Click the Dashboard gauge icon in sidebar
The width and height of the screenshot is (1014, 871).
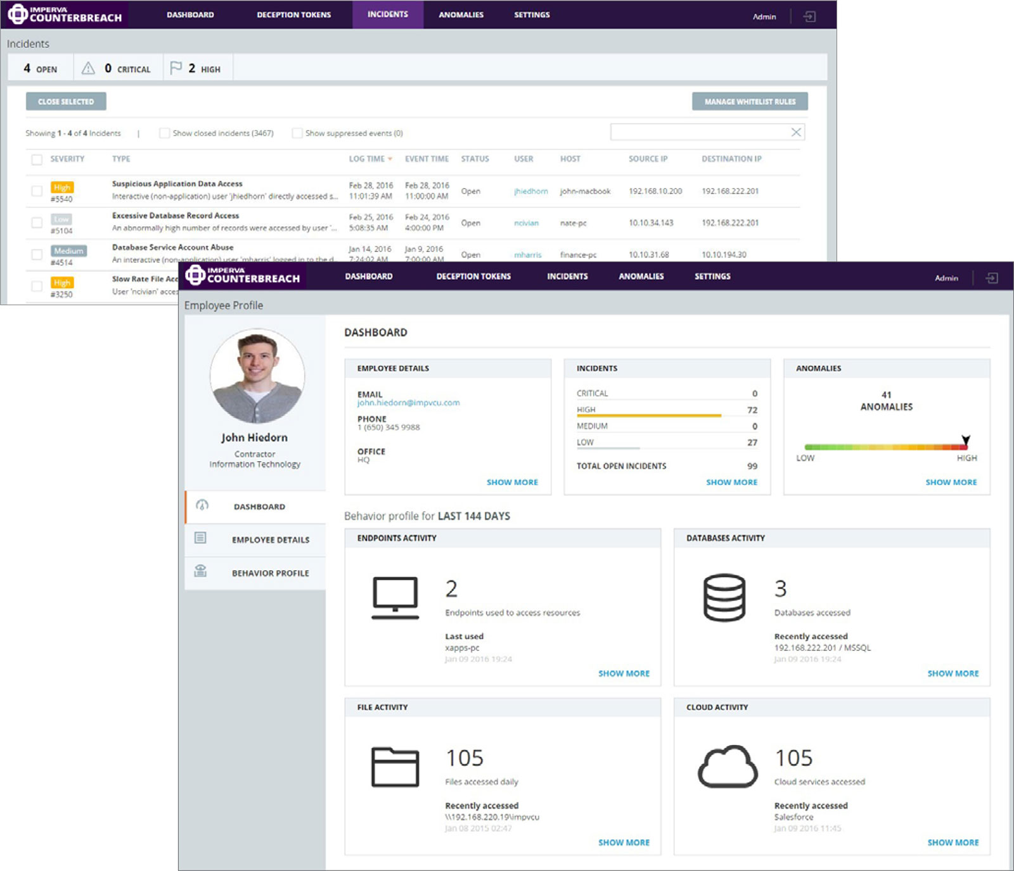(x=202, y=505)
